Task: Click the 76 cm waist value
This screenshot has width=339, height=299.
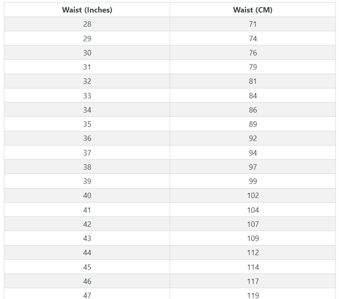Action: click(253, 53)
